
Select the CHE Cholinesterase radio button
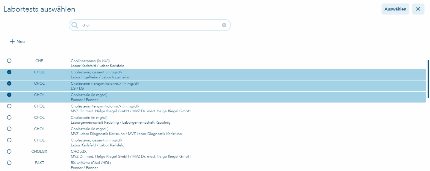point(9,61)
